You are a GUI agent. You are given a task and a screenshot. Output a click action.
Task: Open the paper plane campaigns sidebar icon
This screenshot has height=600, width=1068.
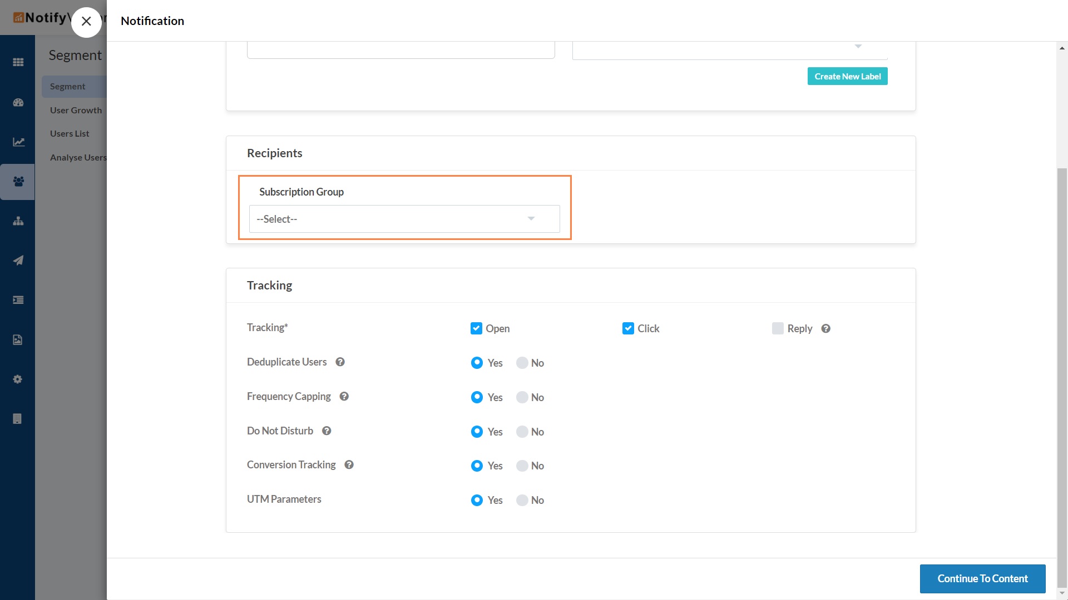tap(18, 261)
